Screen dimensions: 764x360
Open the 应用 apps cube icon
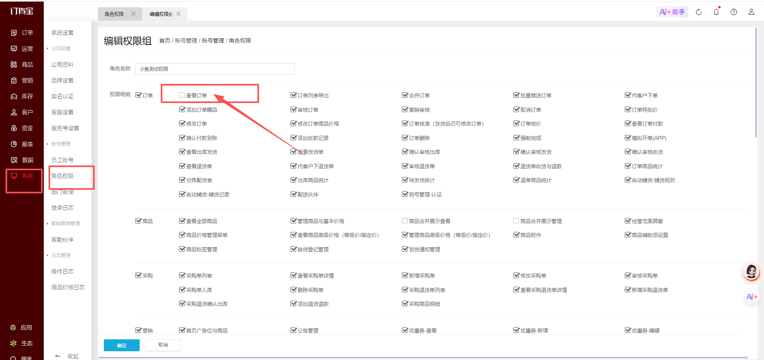13,327
